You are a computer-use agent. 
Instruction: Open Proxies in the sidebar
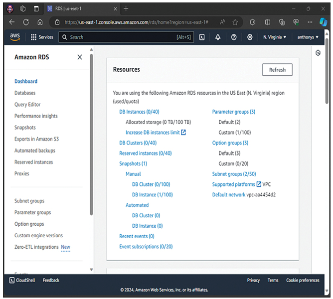21,173
